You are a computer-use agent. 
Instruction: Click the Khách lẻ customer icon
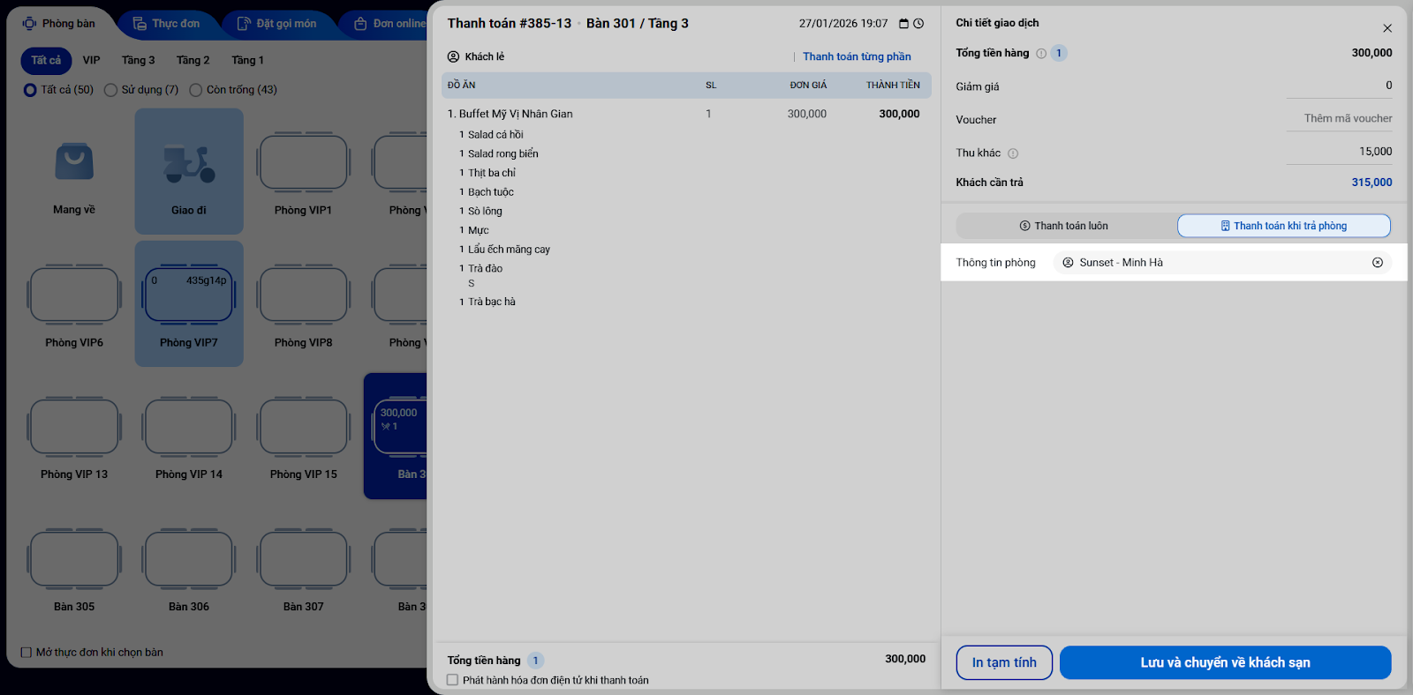tap(453, 56)
